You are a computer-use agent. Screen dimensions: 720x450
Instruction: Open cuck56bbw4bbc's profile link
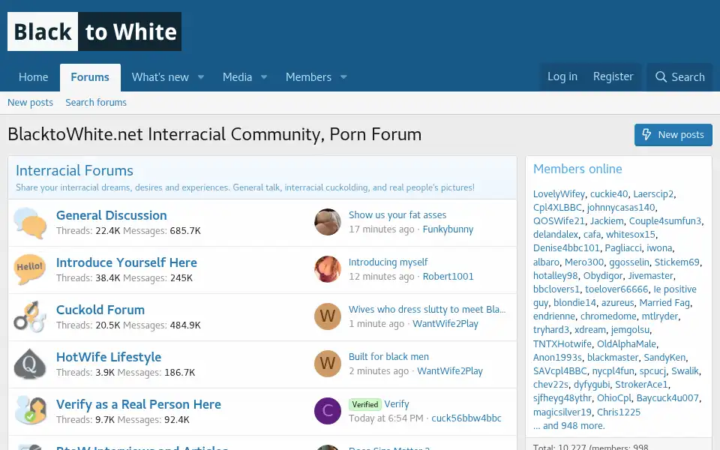pyautogui.click(x=466, y=418)
